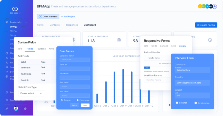Image resolution: width=223 pixels, height=116 pixels.
Task: Click the dollar icon on Active Process card
Action: (x=74, y=40)
